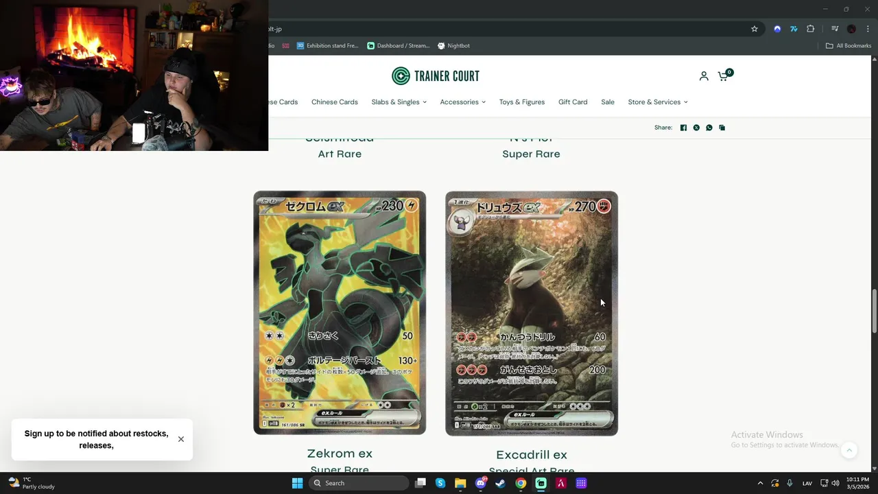
Task: Open the Chinese Cards menu item
Action: pyautogui.click(x=335, y=102)
